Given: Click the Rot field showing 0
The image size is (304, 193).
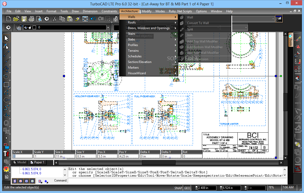Looking at the screenshot, I should 192,156.
